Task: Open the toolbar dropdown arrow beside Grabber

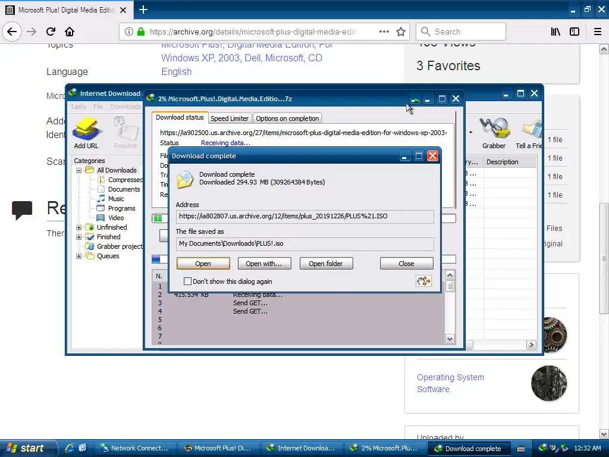Action: tap(471, 133)
